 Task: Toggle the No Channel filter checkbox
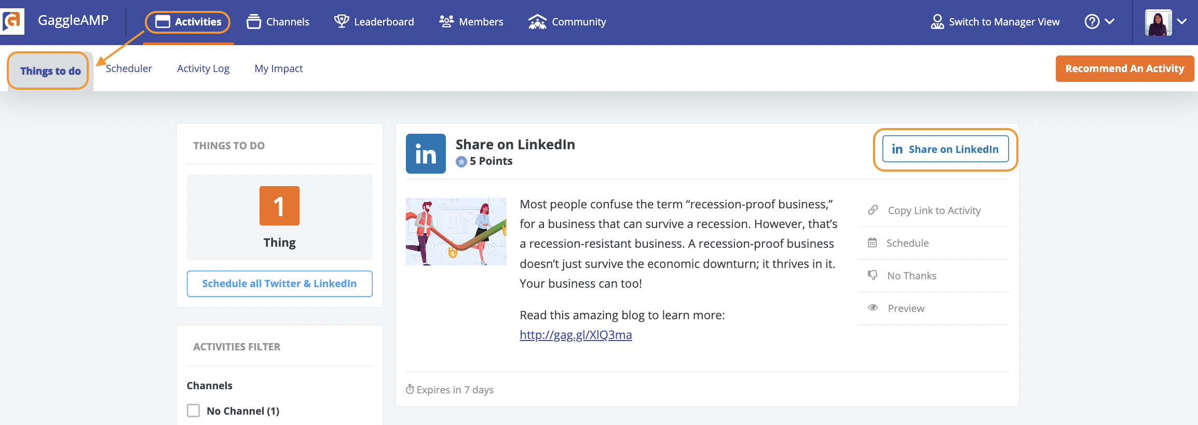193,410
